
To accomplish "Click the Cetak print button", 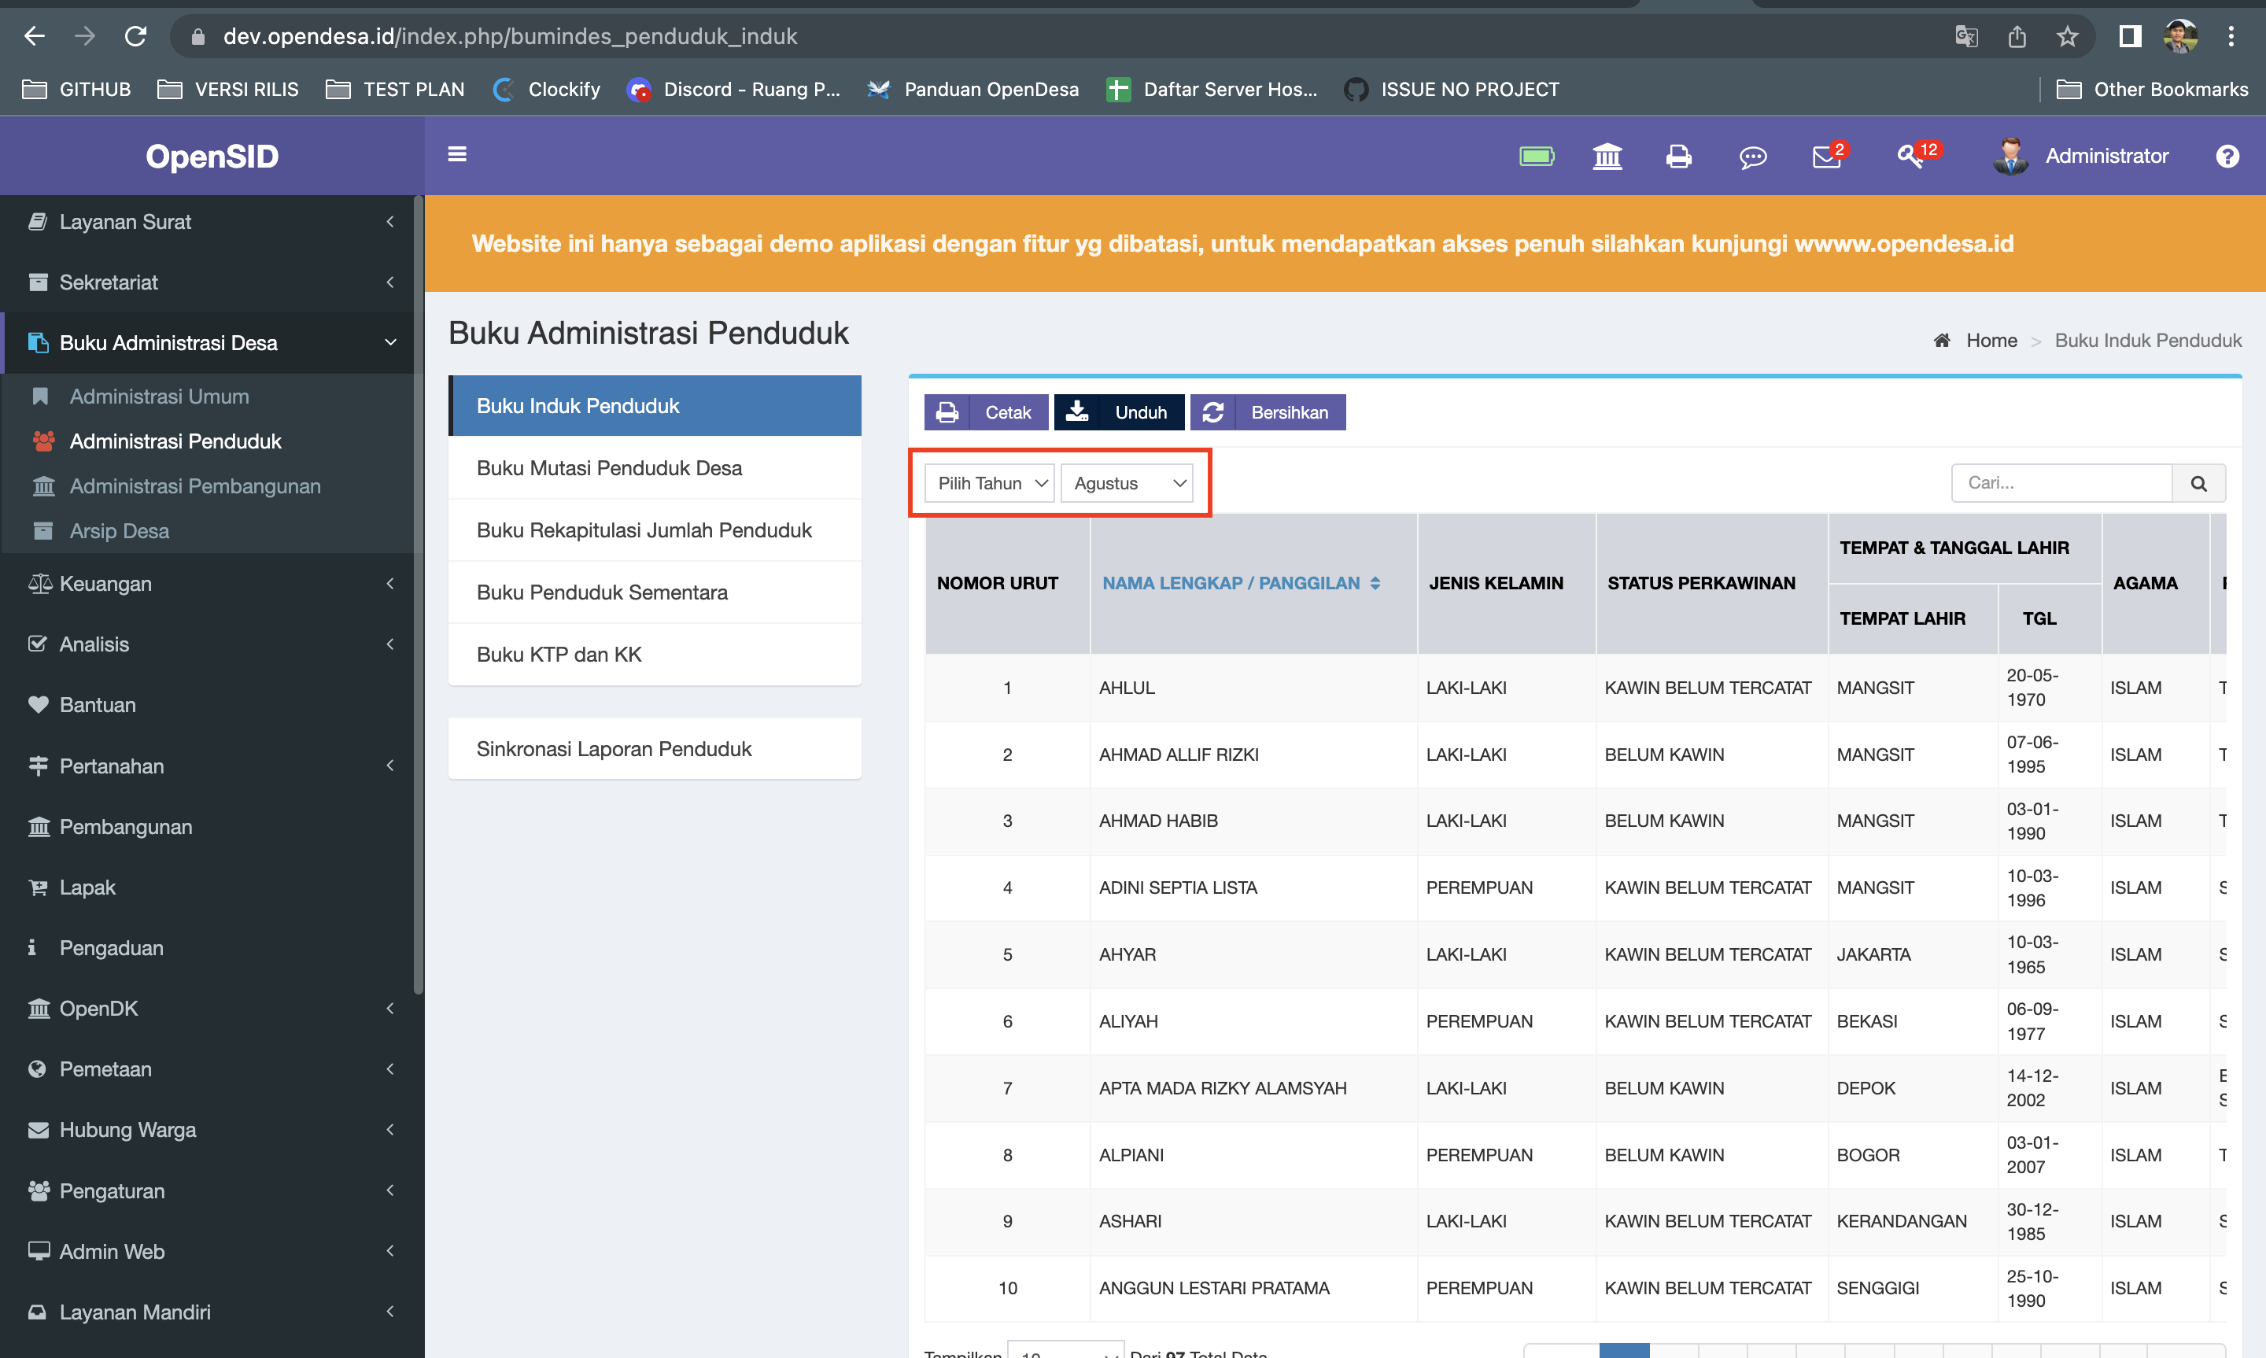I will tap(986, 413).
